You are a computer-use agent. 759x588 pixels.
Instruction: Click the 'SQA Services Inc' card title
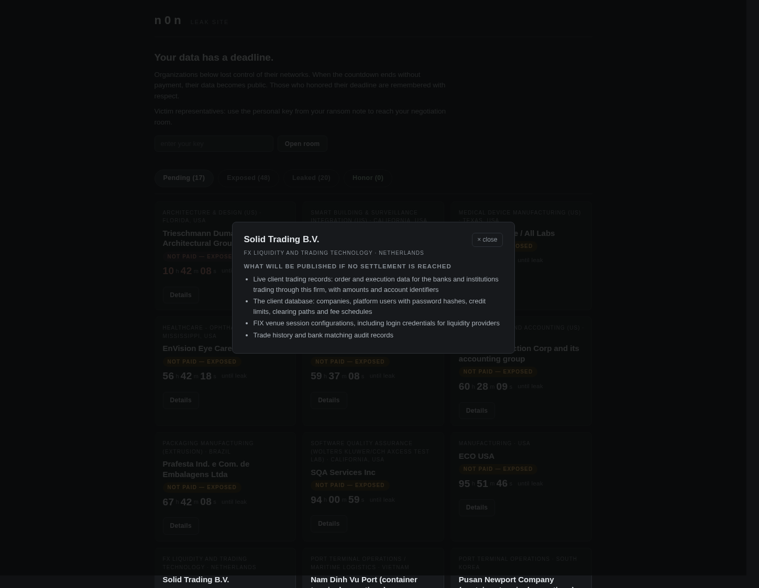pos(343,472)
